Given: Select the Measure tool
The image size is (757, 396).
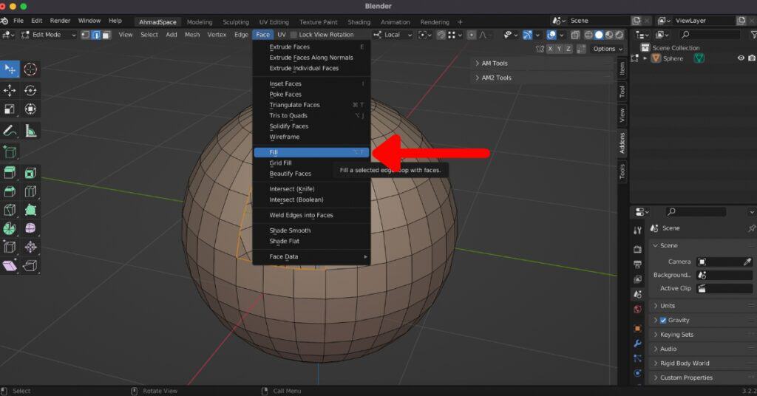Looking at the screenshot, I should pos(30,131).
